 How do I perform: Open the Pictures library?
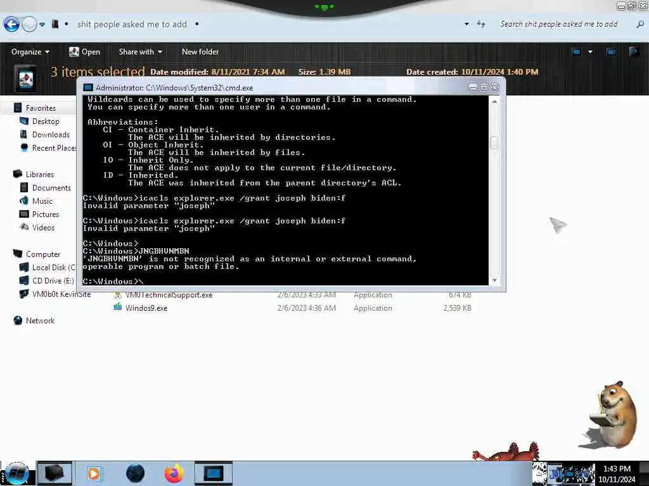tap(46, 214)
